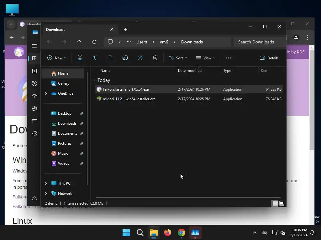Click browser window vertical scrollbar
The image size is (321, 240).
click(312, 100)
